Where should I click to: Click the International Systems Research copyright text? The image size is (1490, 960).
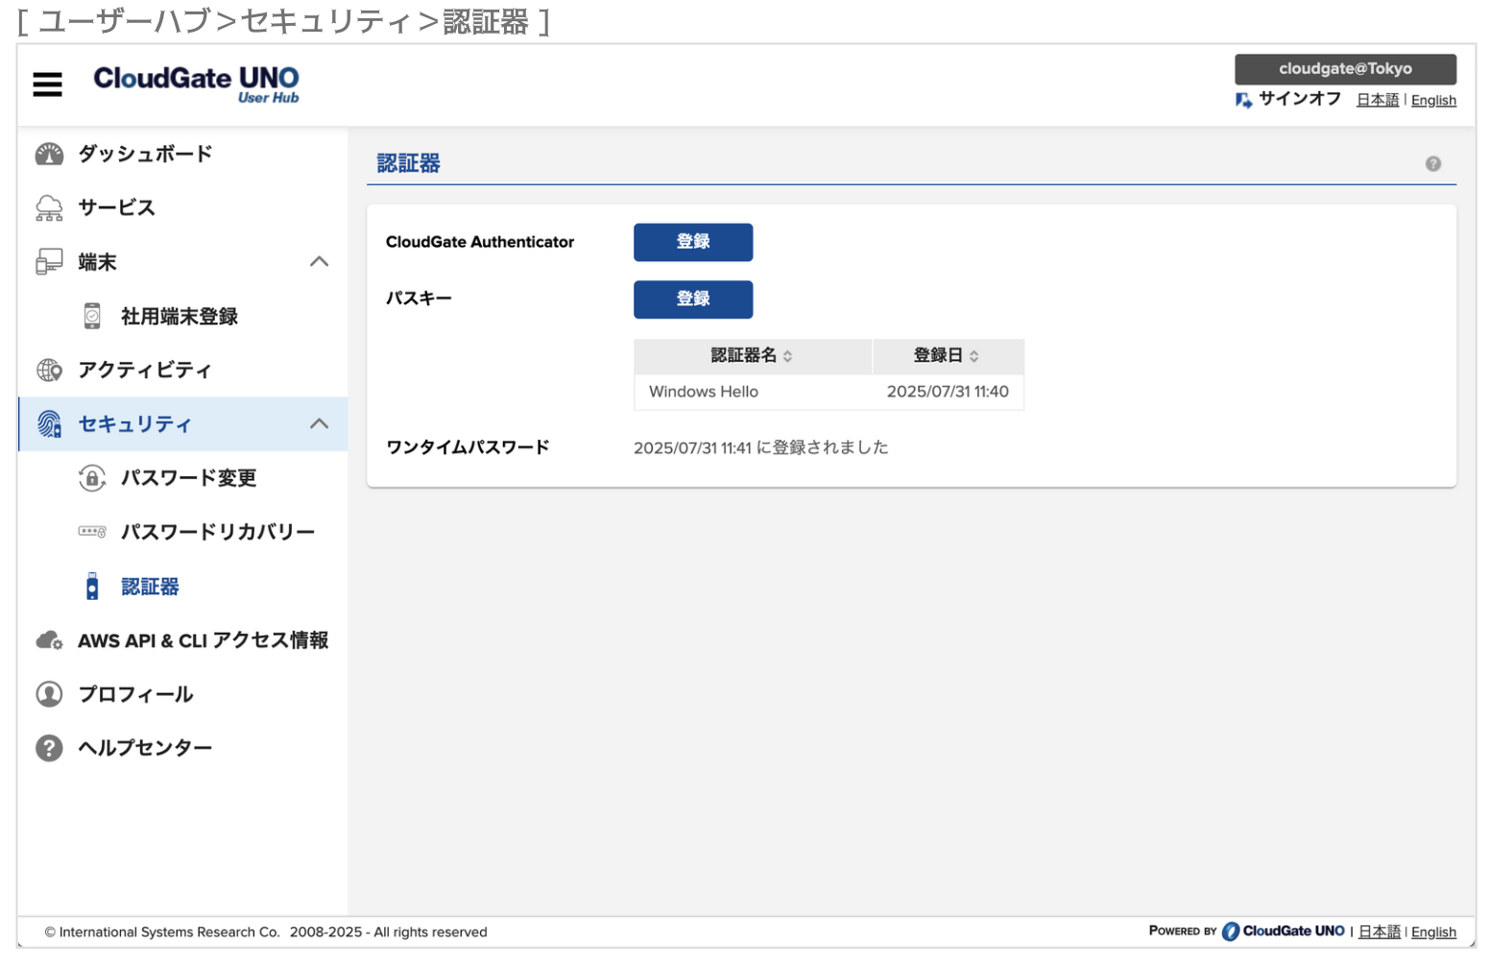[266, 932]
